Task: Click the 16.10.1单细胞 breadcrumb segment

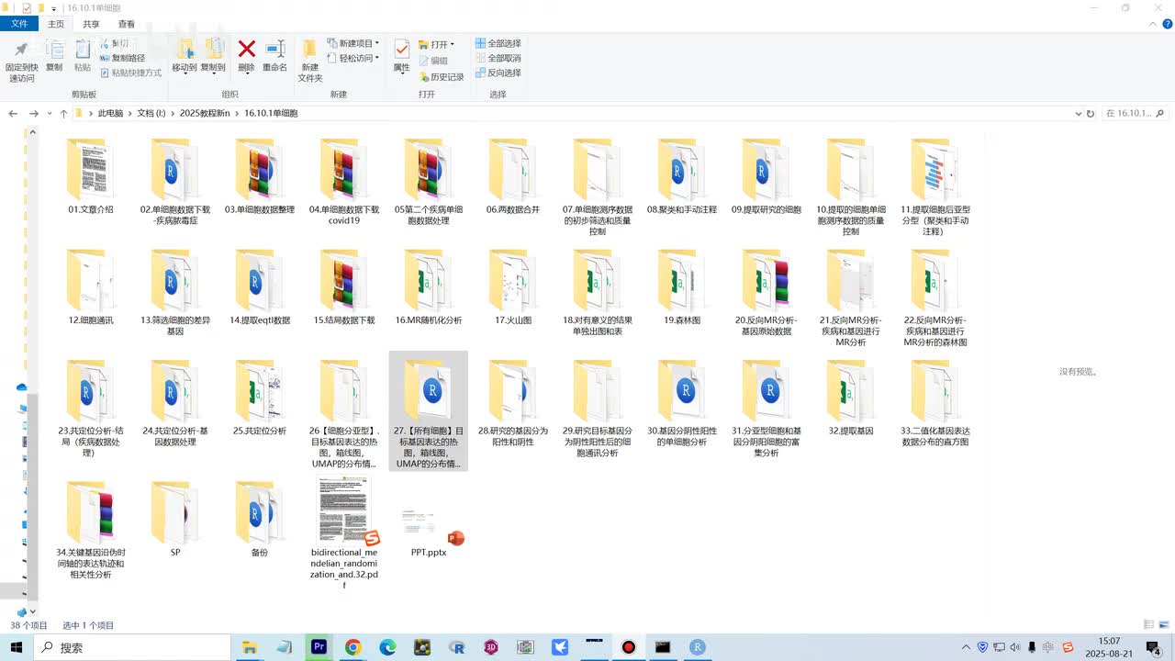Action: click(271, 114)
